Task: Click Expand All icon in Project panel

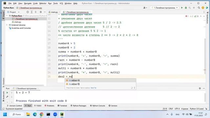Action: (31, 12)
